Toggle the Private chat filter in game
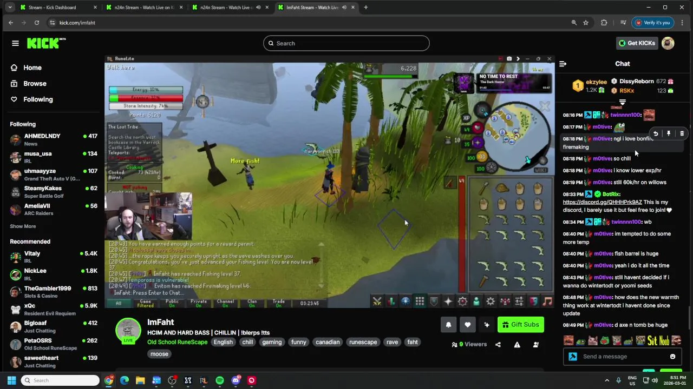The image size is (693, 389). [199, 303]
